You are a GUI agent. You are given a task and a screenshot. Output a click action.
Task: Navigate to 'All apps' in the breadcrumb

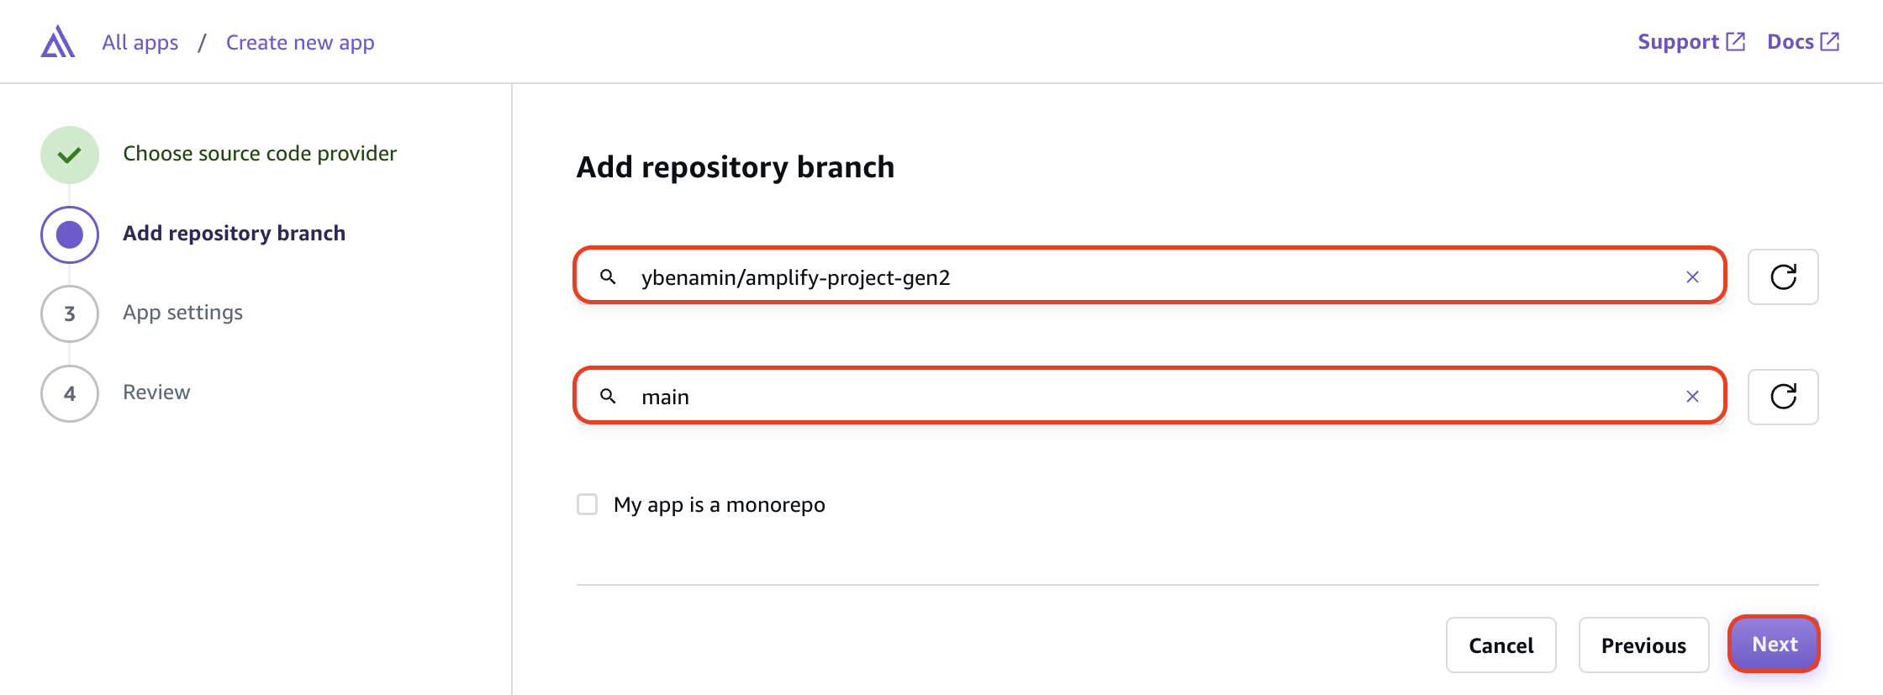[140, 41]
